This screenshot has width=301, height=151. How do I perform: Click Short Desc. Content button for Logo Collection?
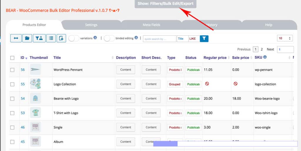[151, 84]
